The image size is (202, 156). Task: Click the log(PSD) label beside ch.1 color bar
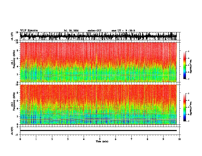pyautogui.click(x=191, y=67)
